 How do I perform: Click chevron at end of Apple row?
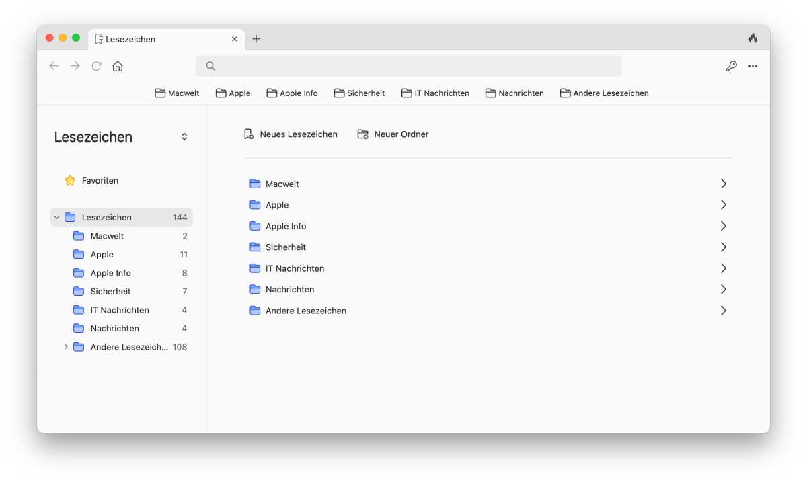coord(724,205)
